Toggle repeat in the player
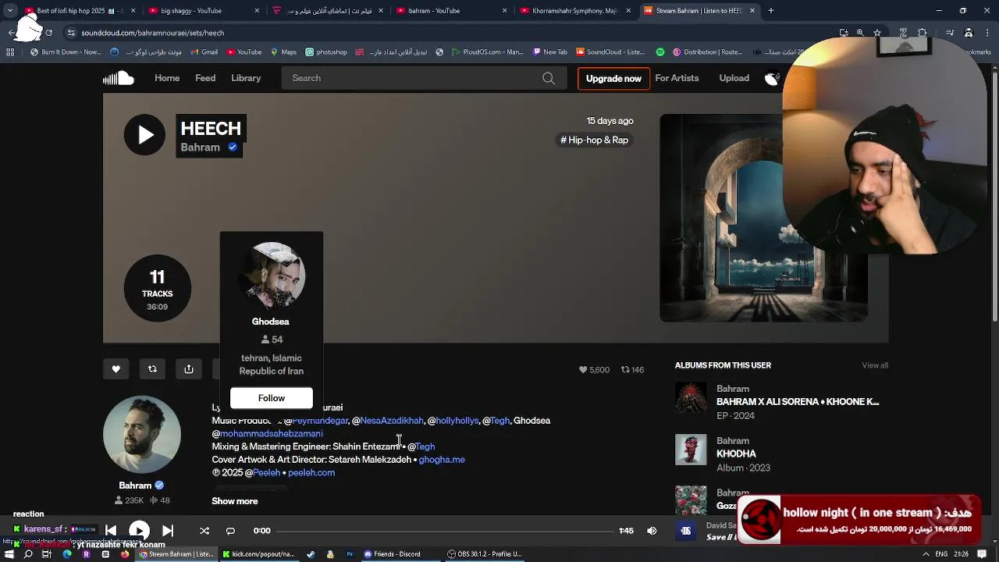This screenshot has height=562, width=999. [x=230, y=531]
